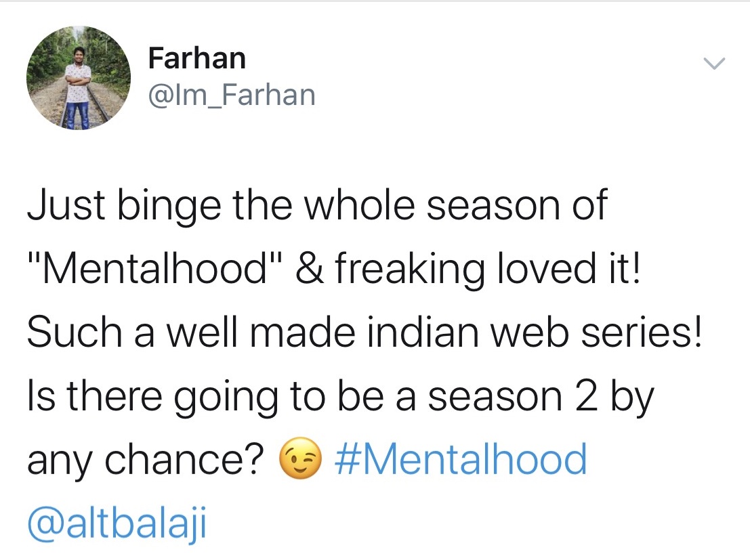750x556 pixels.
Task: Open the @altbalaji mention link
Action: pos(117,522)
